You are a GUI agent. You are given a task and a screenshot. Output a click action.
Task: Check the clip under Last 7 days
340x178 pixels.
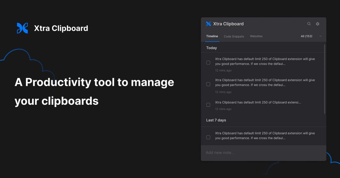click(208, 137)
